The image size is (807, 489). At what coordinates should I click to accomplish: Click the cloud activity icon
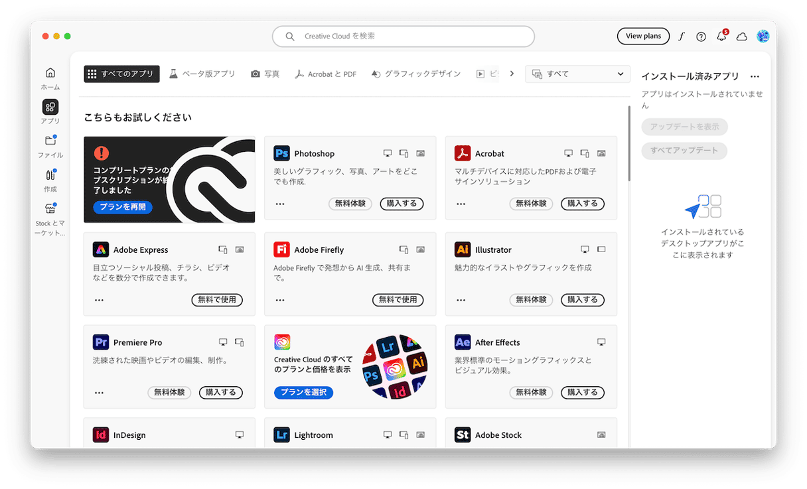[x=742, y=36]
